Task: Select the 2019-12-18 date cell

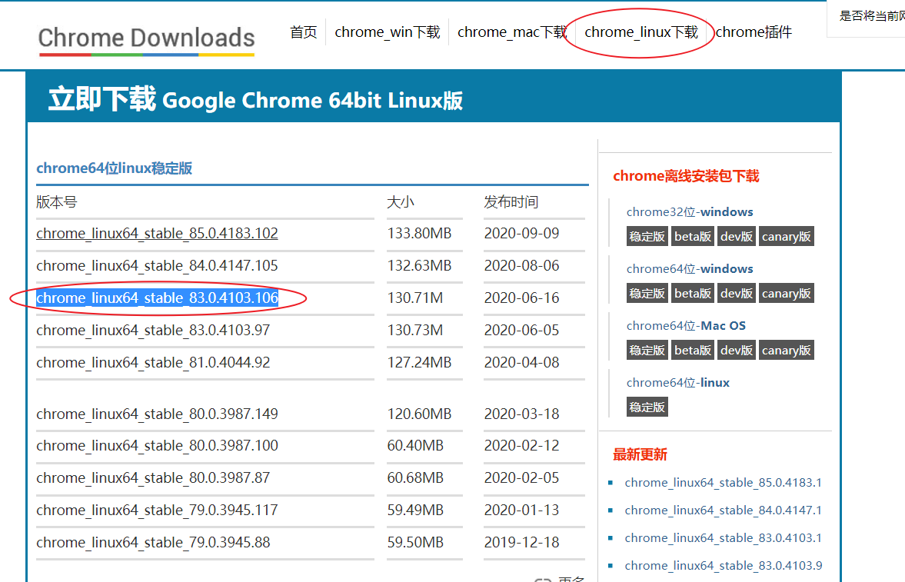Action: [x=522, y=543]
